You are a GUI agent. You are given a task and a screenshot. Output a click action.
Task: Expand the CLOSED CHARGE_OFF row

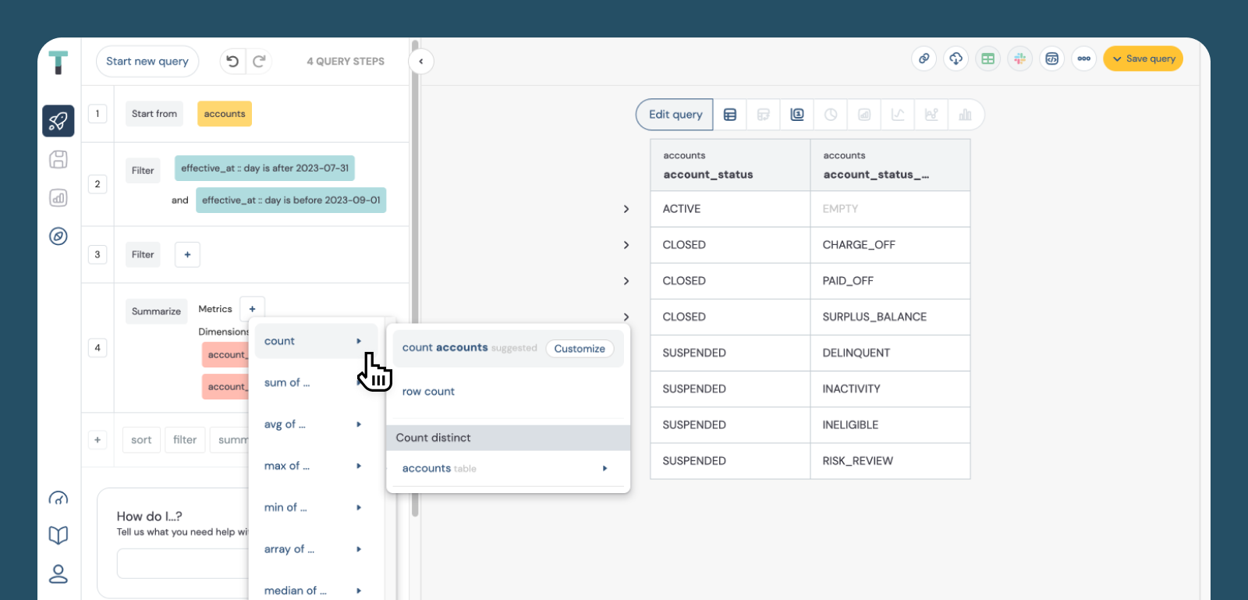[626, 245]
